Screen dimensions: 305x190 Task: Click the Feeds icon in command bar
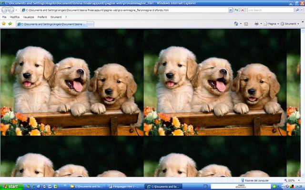pyautogui.click(x=246, y=24)
